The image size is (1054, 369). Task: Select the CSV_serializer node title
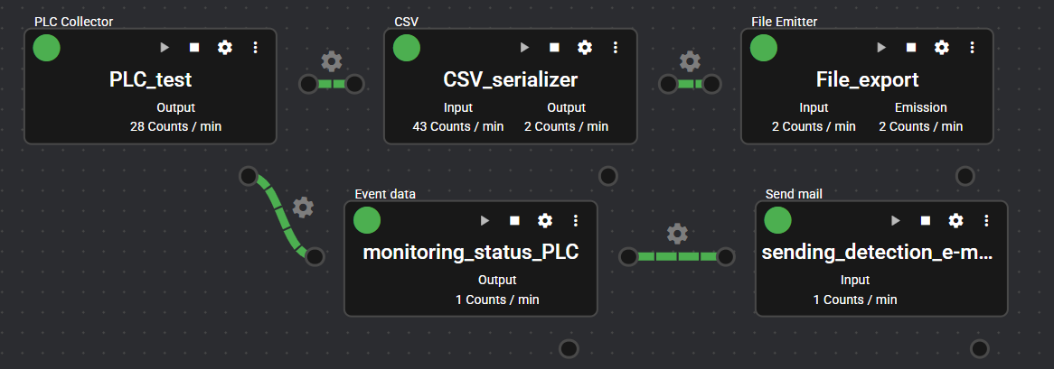pyautogui.click(x=510, y=80)
